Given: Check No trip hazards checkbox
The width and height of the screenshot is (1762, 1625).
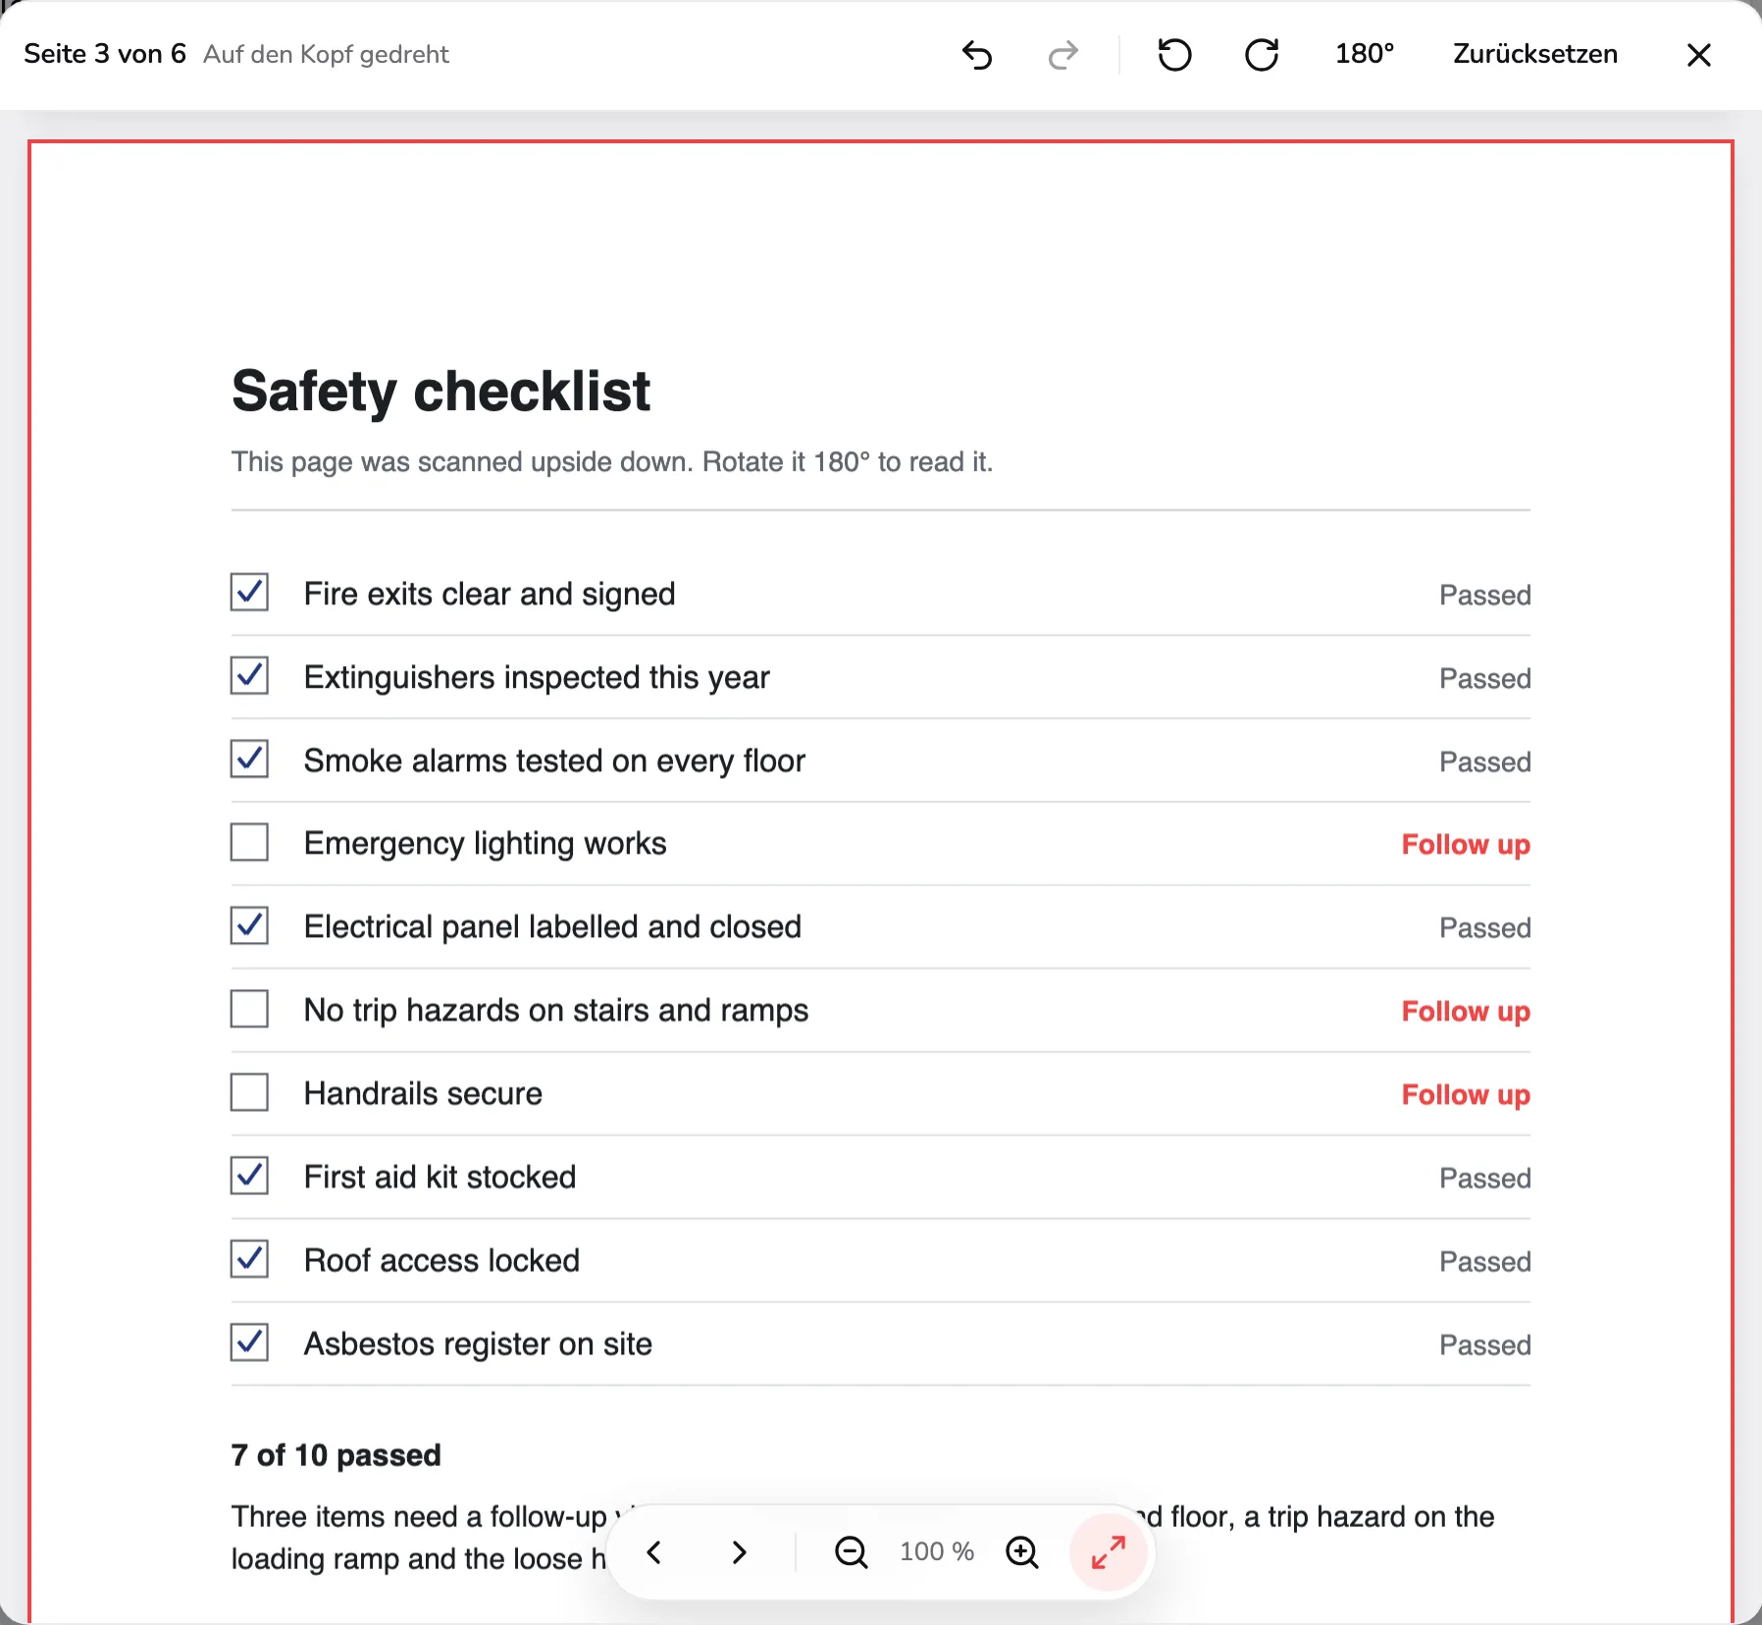Looking at the screenshot, I should pos(250,1009).
